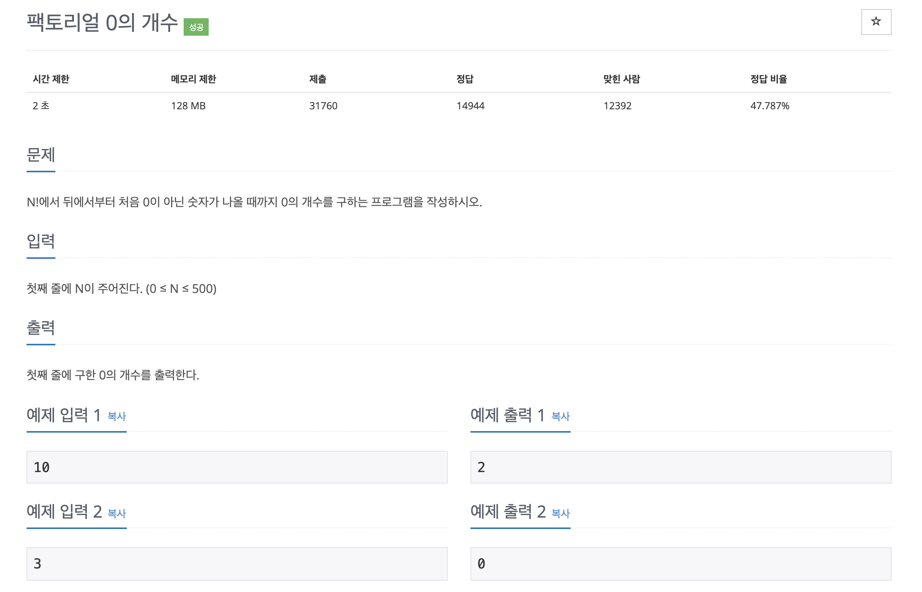This screenshot has width=922, height=592.
Task: Click the N! problem description sentence
Action: click(x=254, y=202)
